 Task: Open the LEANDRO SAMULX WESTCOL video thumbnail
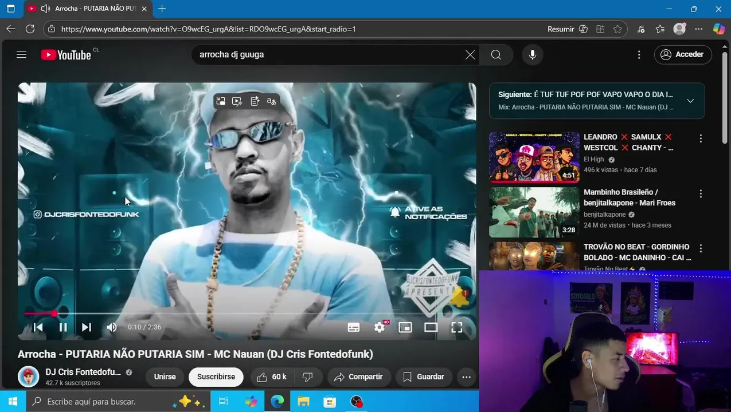(x=534, y=157)
